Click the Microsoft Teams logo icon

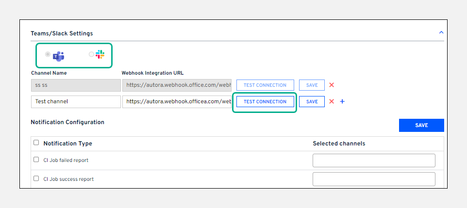coord(59,56)
